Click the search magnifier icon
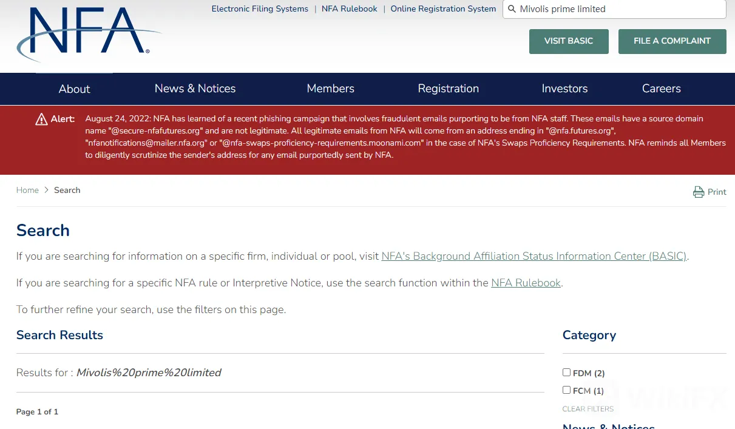Screen dimensions: 735x429 tap(512, 9)
